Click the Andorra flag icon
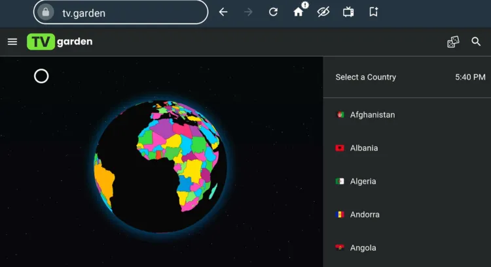The width and height of the screenshot is (491, 267). [x=340, y=215]
